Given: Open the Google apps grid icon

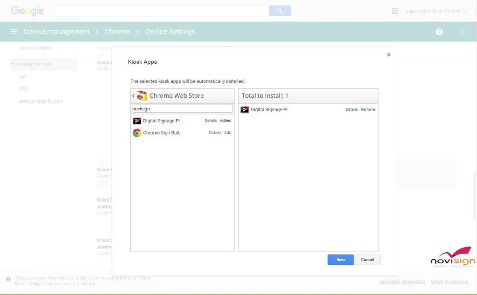Looking at the screenshot, I should pyautogui.click(x=395, y=10).
